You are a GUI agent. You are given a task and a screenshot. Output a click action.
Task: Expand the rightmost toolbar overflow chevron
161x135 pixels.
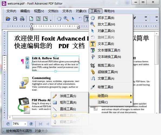pos(156,17)
